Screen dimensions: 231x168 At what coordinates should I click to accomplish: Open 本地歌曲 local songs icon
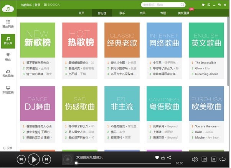[x=8, y=90]
